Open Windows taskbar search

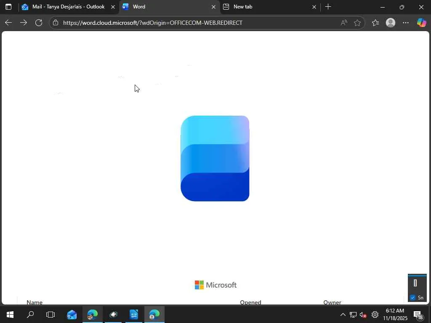(x=30, y=315)
